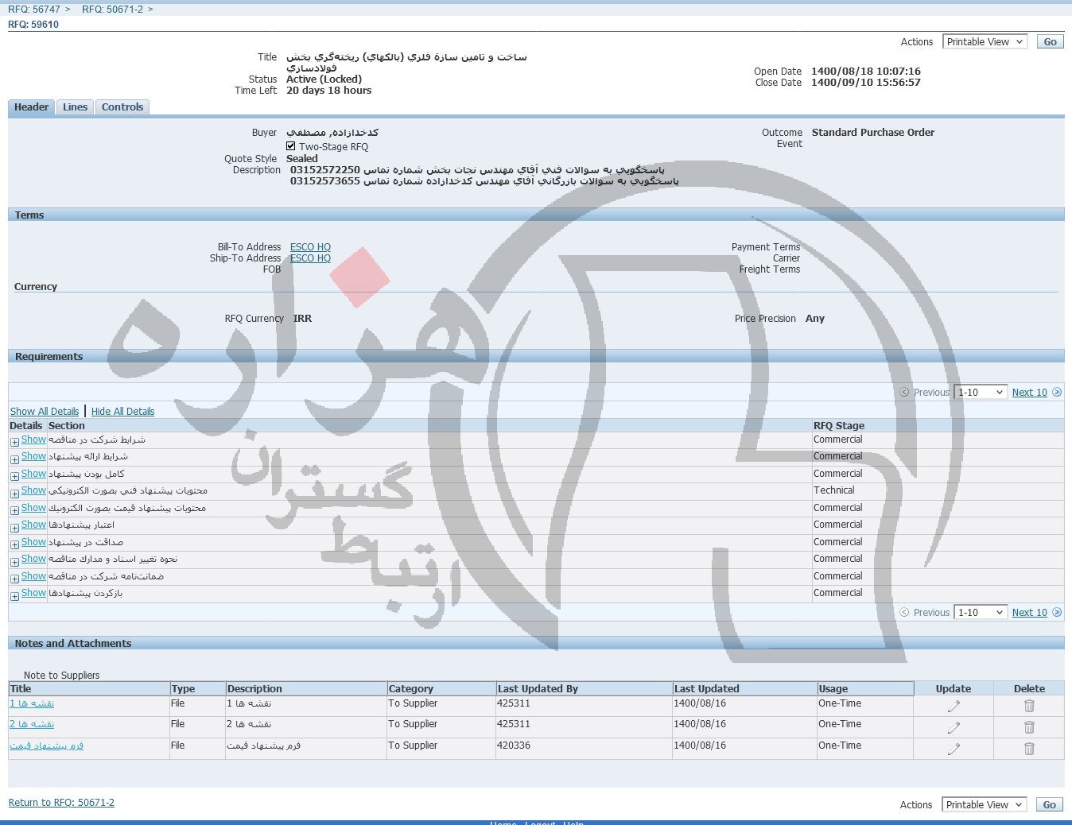Delete the نقشه ها 1 attachment via trash icon
Image resolution: width=1072 pixels, height=825 pixels.
[1029, 706]
